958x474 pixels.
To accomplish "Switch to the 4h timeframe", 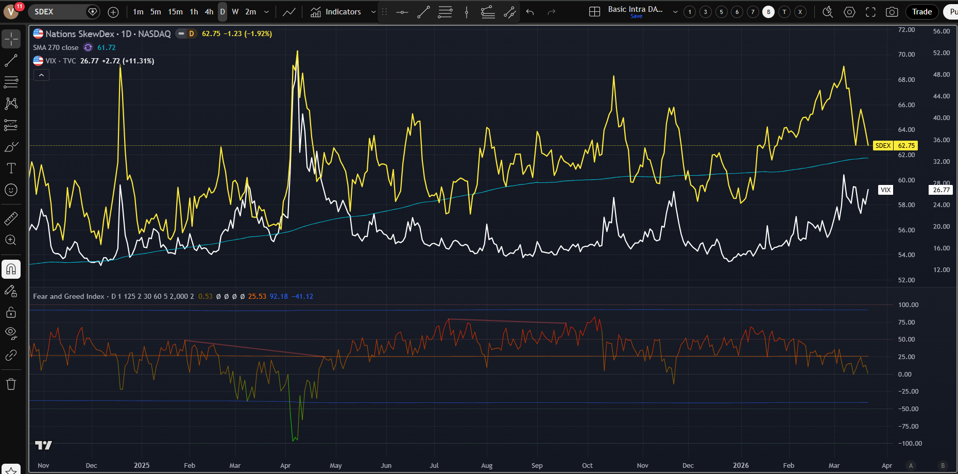I will click(x=209, y=12).
